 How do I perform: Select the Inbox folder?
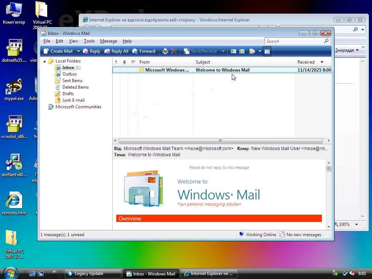pos(68,68)
